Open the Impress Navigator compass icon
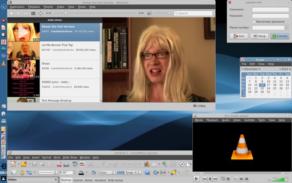 tap(182, 164)
